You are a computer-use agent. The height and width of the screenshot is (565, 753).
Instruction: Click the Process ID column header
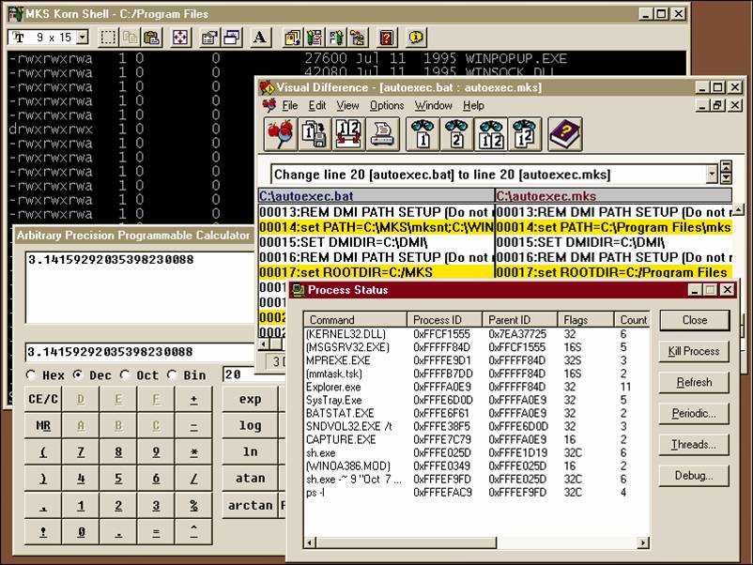point(445,320)
